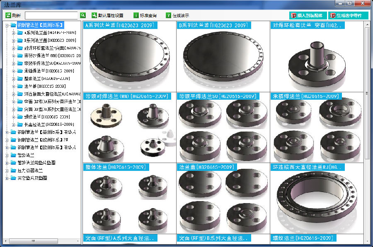Click the search text input field
Image resolution: width=373 pixels, height=247 pixels.
pyautogui.click(x=51, y=15)
